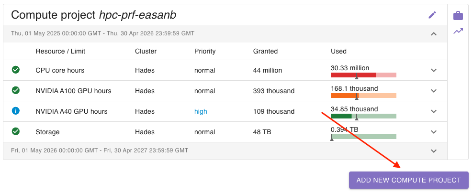This screenshot has height=193, width=473.
Task: Click the Storage usage bar
Action: [x=363, y=137]
